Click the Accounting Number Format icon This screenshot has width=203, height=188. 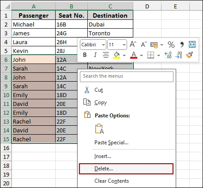(154, 45)
